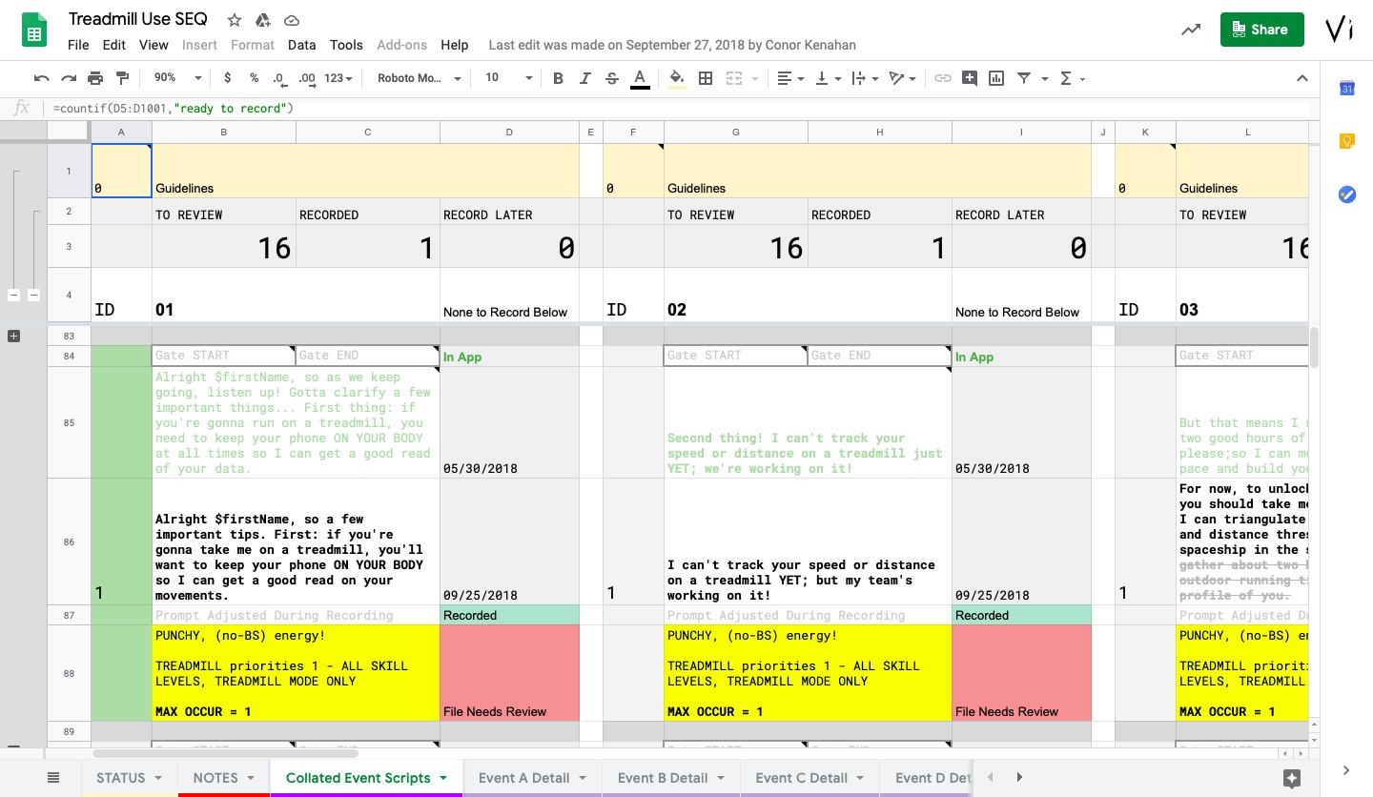The height and width of the screenshot is (797, 1373).
Task: Toggle bold formatting
Action: pos(558,78)
